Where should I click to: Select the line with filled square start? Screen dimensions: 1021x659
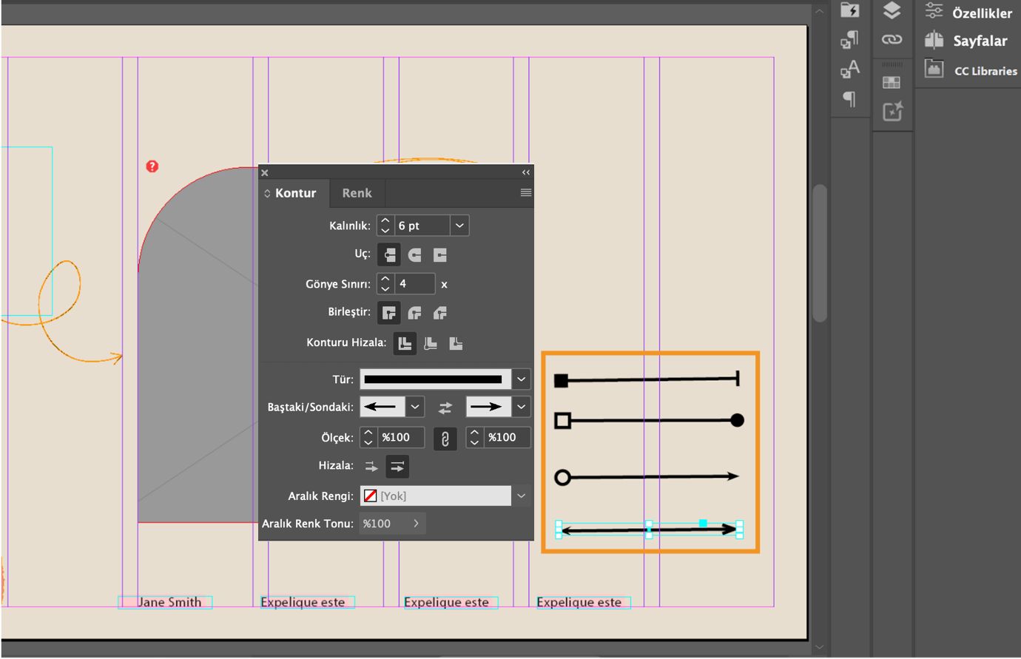coord(647,380)
